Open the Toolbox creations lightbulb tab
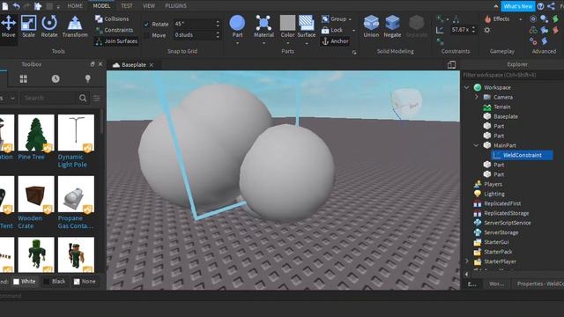Screen dimensions: 564x317 87,78
